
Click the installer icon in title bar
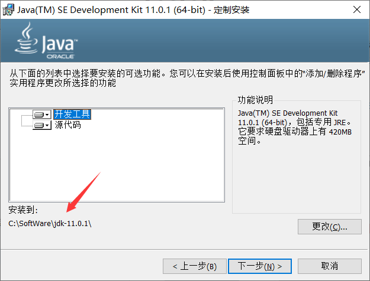point(8,10)
